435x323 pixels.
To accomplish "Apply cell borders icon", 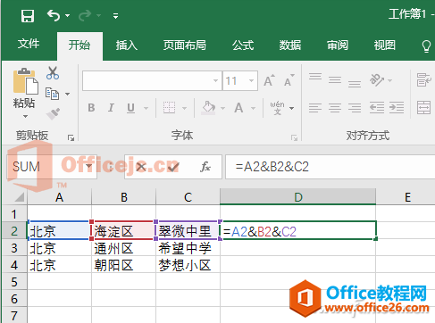I will tap(169, 108).
